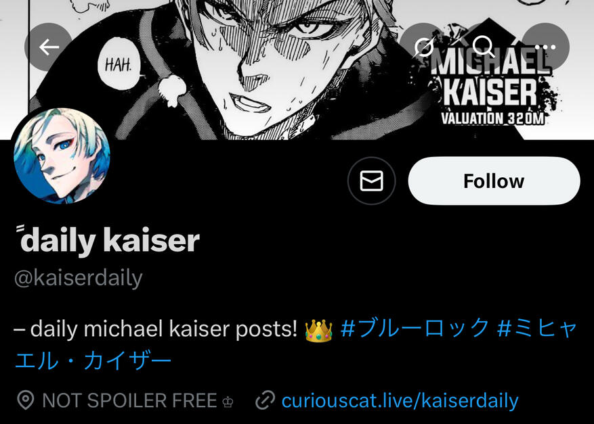The height and width of the screenshot is (424, 594).
Task: Tap the chess king symbol after FREE
Action: click(x=228, y=402)
